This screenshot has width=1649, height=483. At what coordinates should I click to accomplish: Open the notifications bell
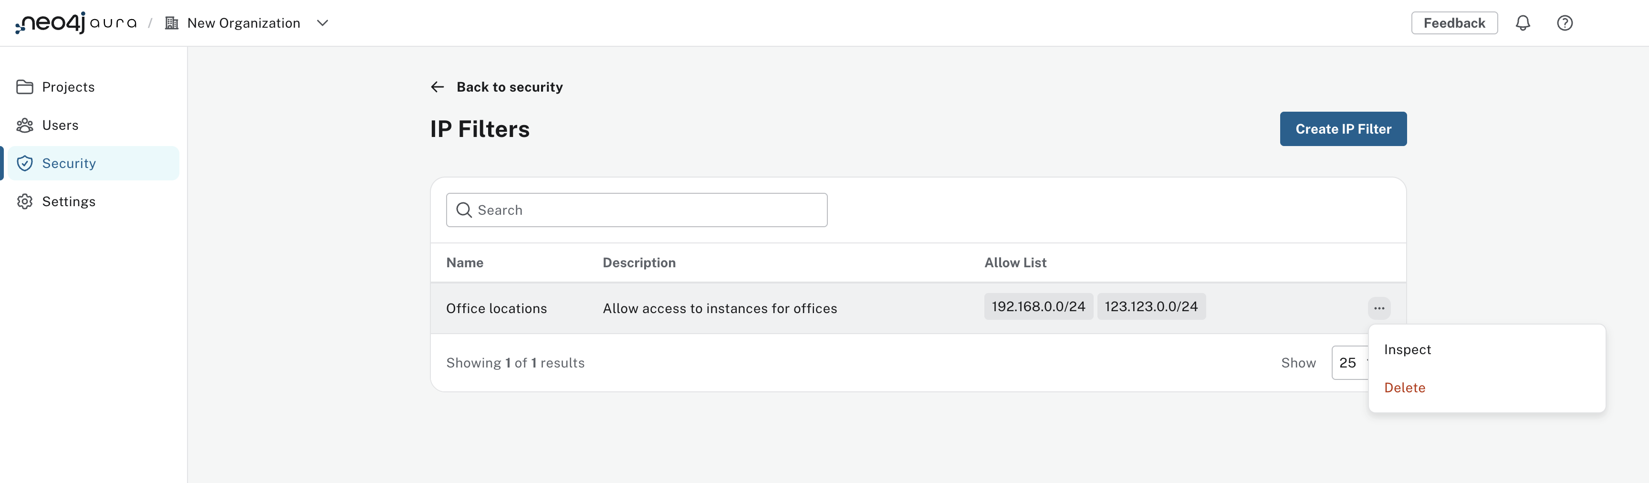tap(1522, 23)
